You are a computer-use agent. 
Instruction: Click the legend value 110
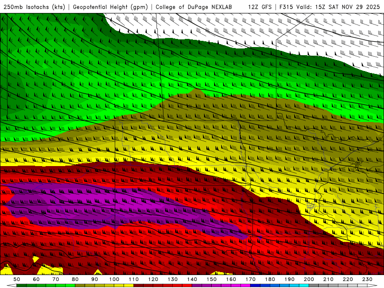coord(134,279)
